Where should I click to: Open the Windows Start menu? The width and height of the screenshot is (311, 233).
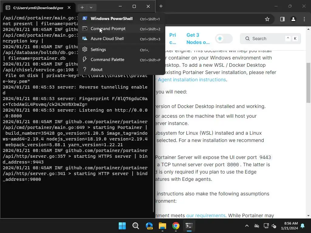click(x=122, y=226)
